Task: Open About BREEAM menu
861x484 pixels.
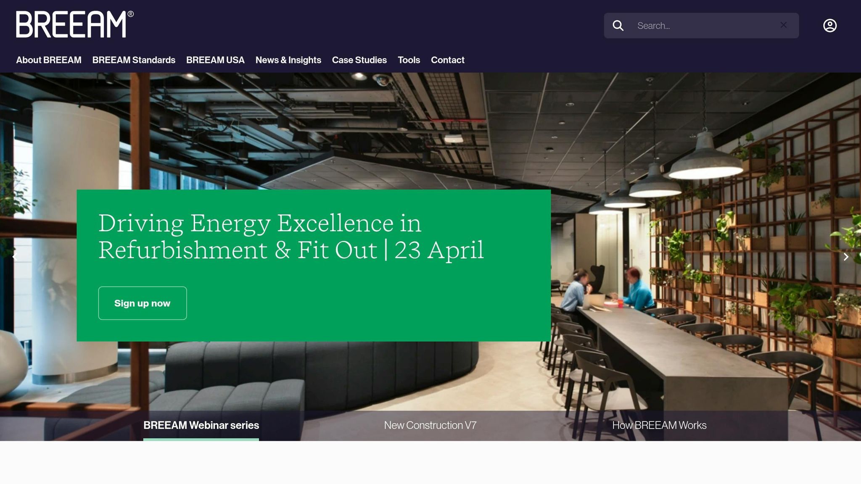Action: coord(49,60)
